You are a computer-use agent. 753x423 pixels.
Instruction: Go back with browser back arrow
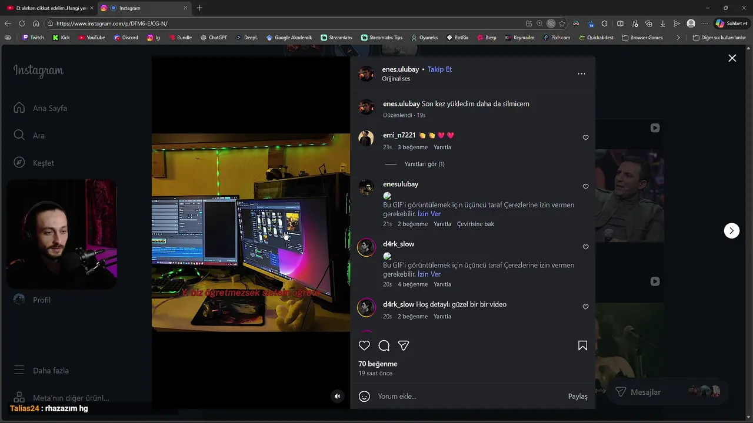point(8,23)
